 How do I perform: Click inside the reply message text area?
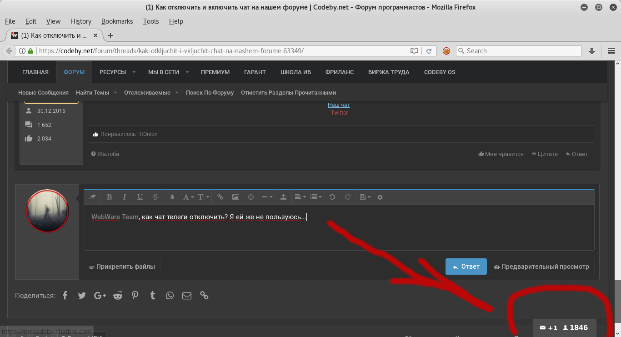pos(339,232)
